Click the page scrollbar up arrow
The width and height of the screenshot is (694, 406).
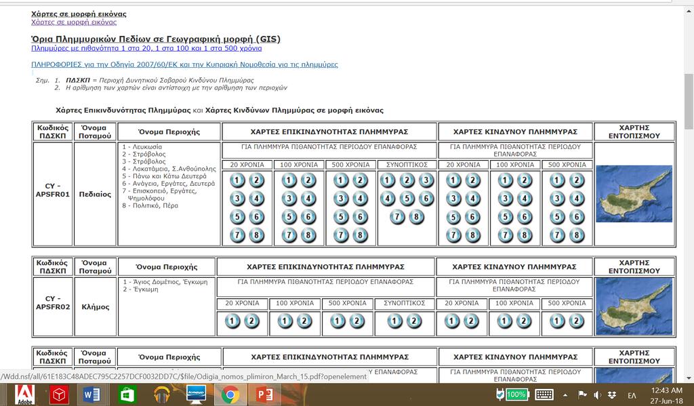689,11
